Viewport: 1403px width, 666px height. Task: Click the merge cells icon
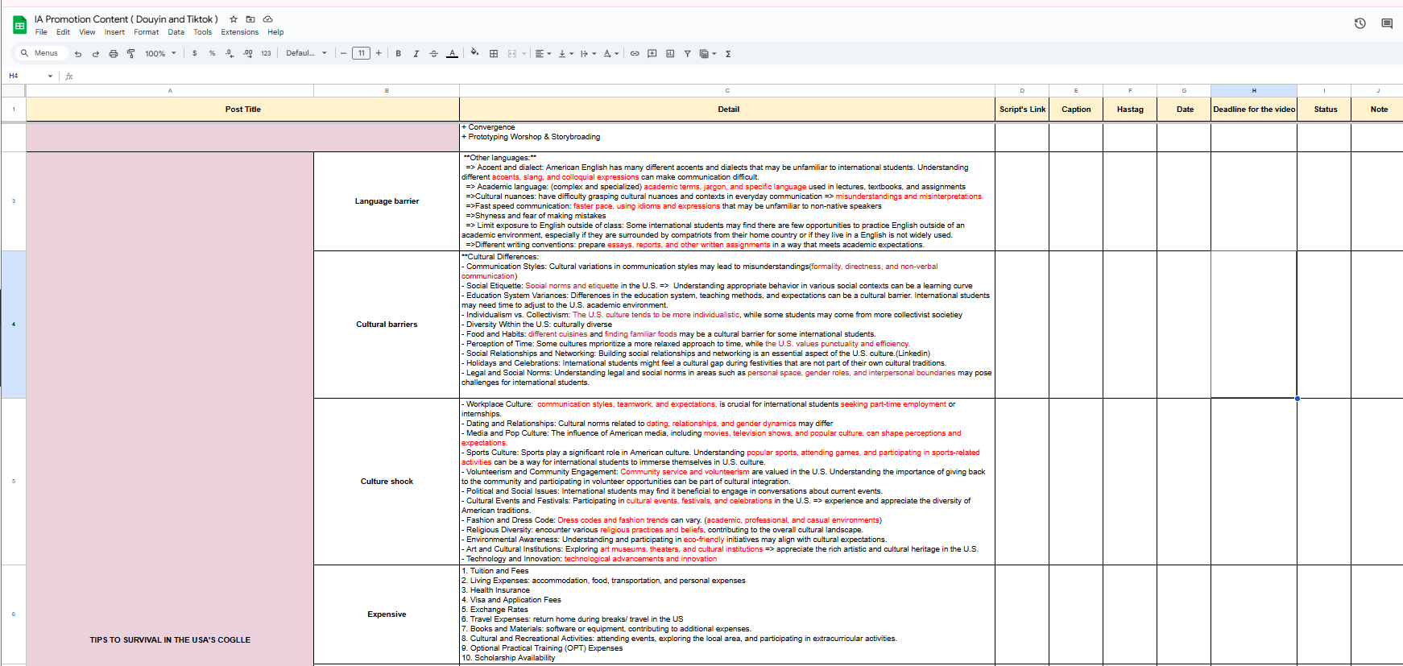(x=511, y=54)
